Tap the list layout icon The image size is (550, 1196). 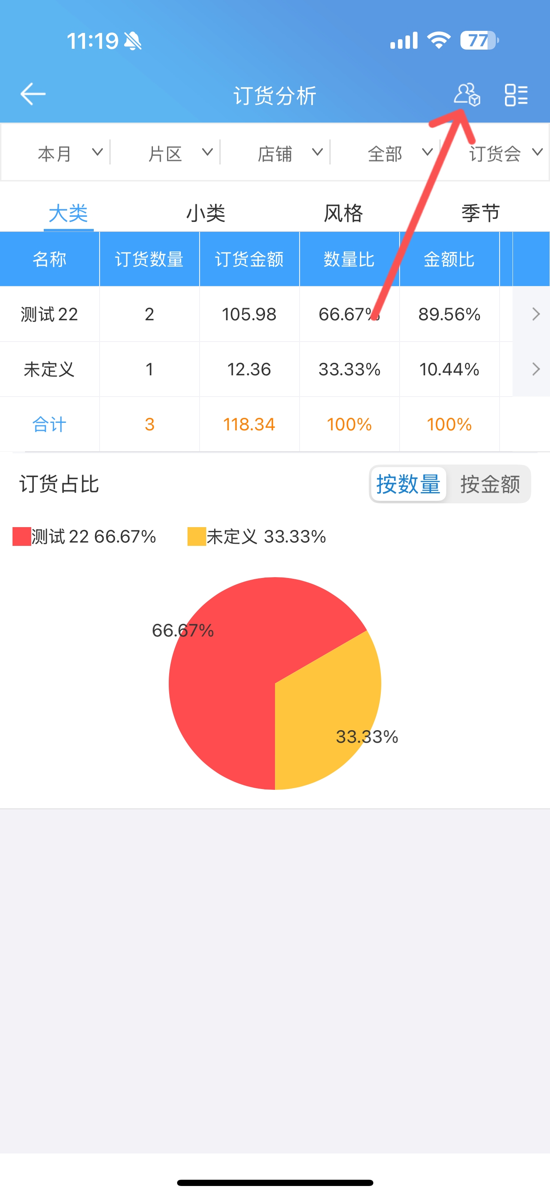point(516,95)
